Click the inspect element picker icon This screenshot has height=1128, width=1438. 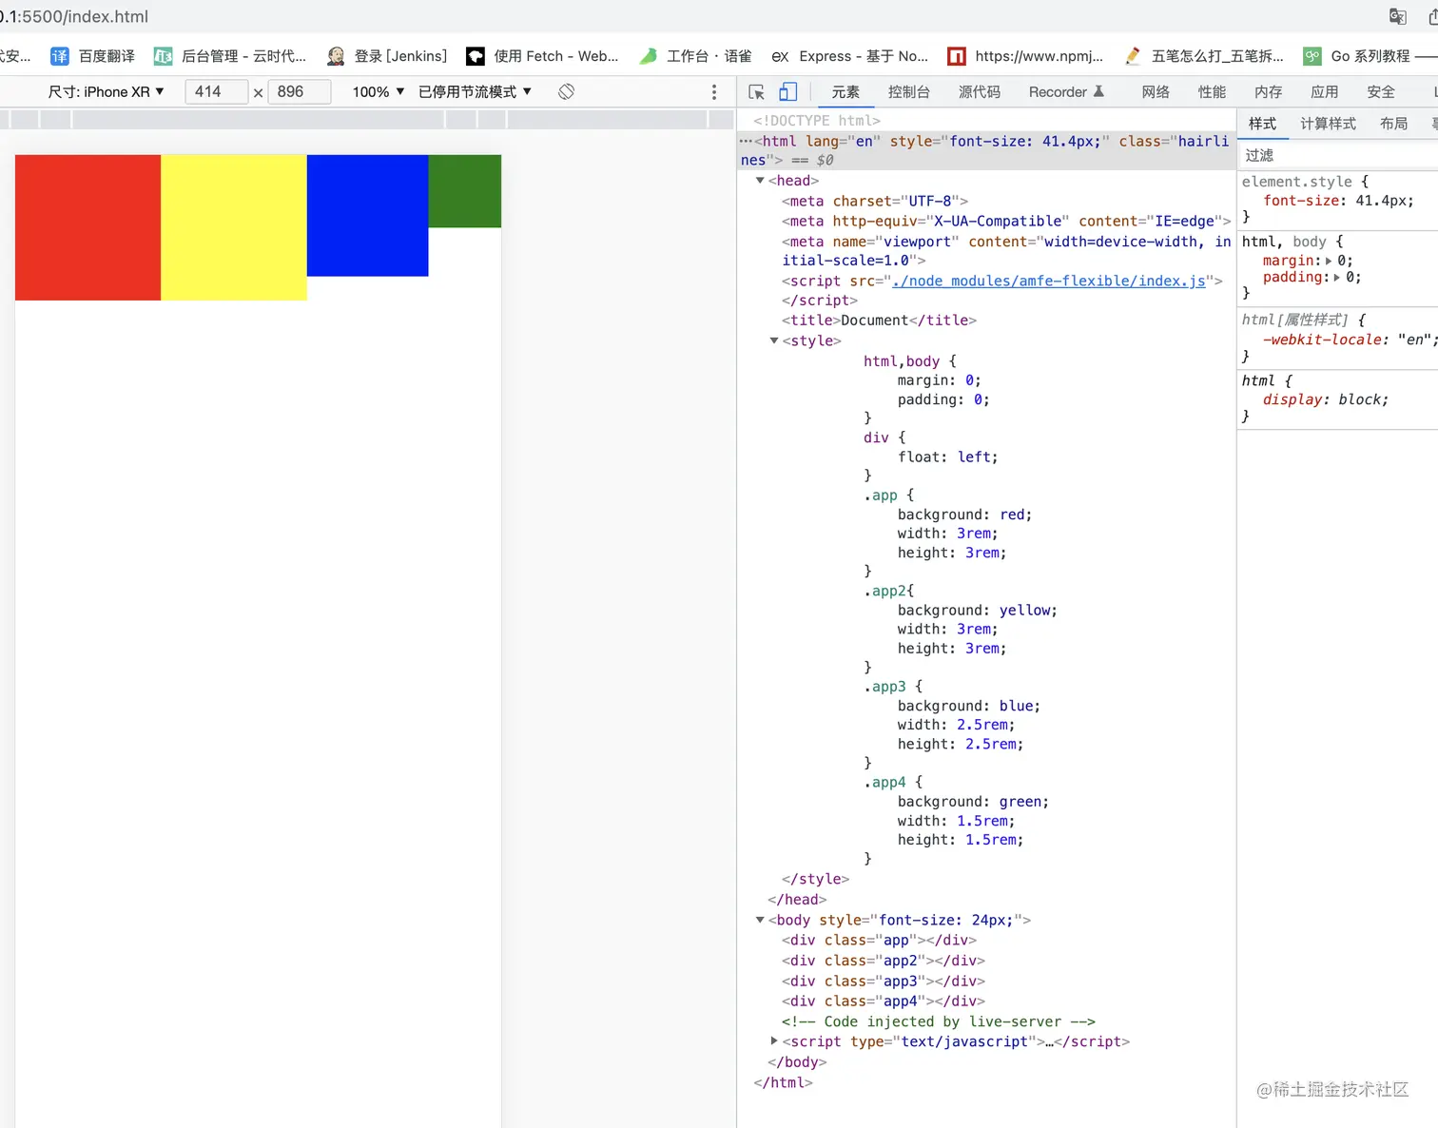[x=757, y=92]
